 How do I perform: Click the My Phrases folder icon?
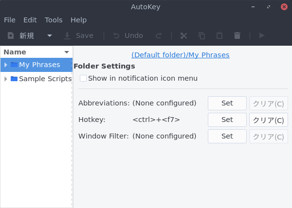point(14,65)
